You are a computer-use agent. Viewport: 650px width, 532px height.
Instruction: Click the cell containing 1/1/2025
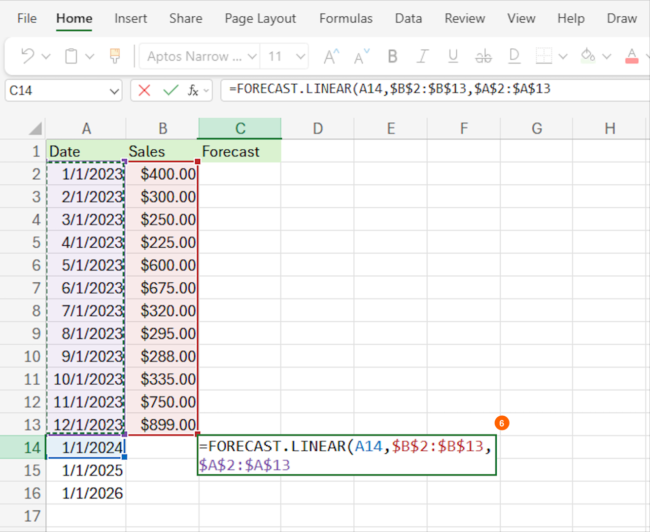coord(86,470)
